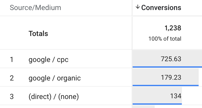Sort by the Conversions column header
This screenshot has height=108, width=202.
coord(161,8)
